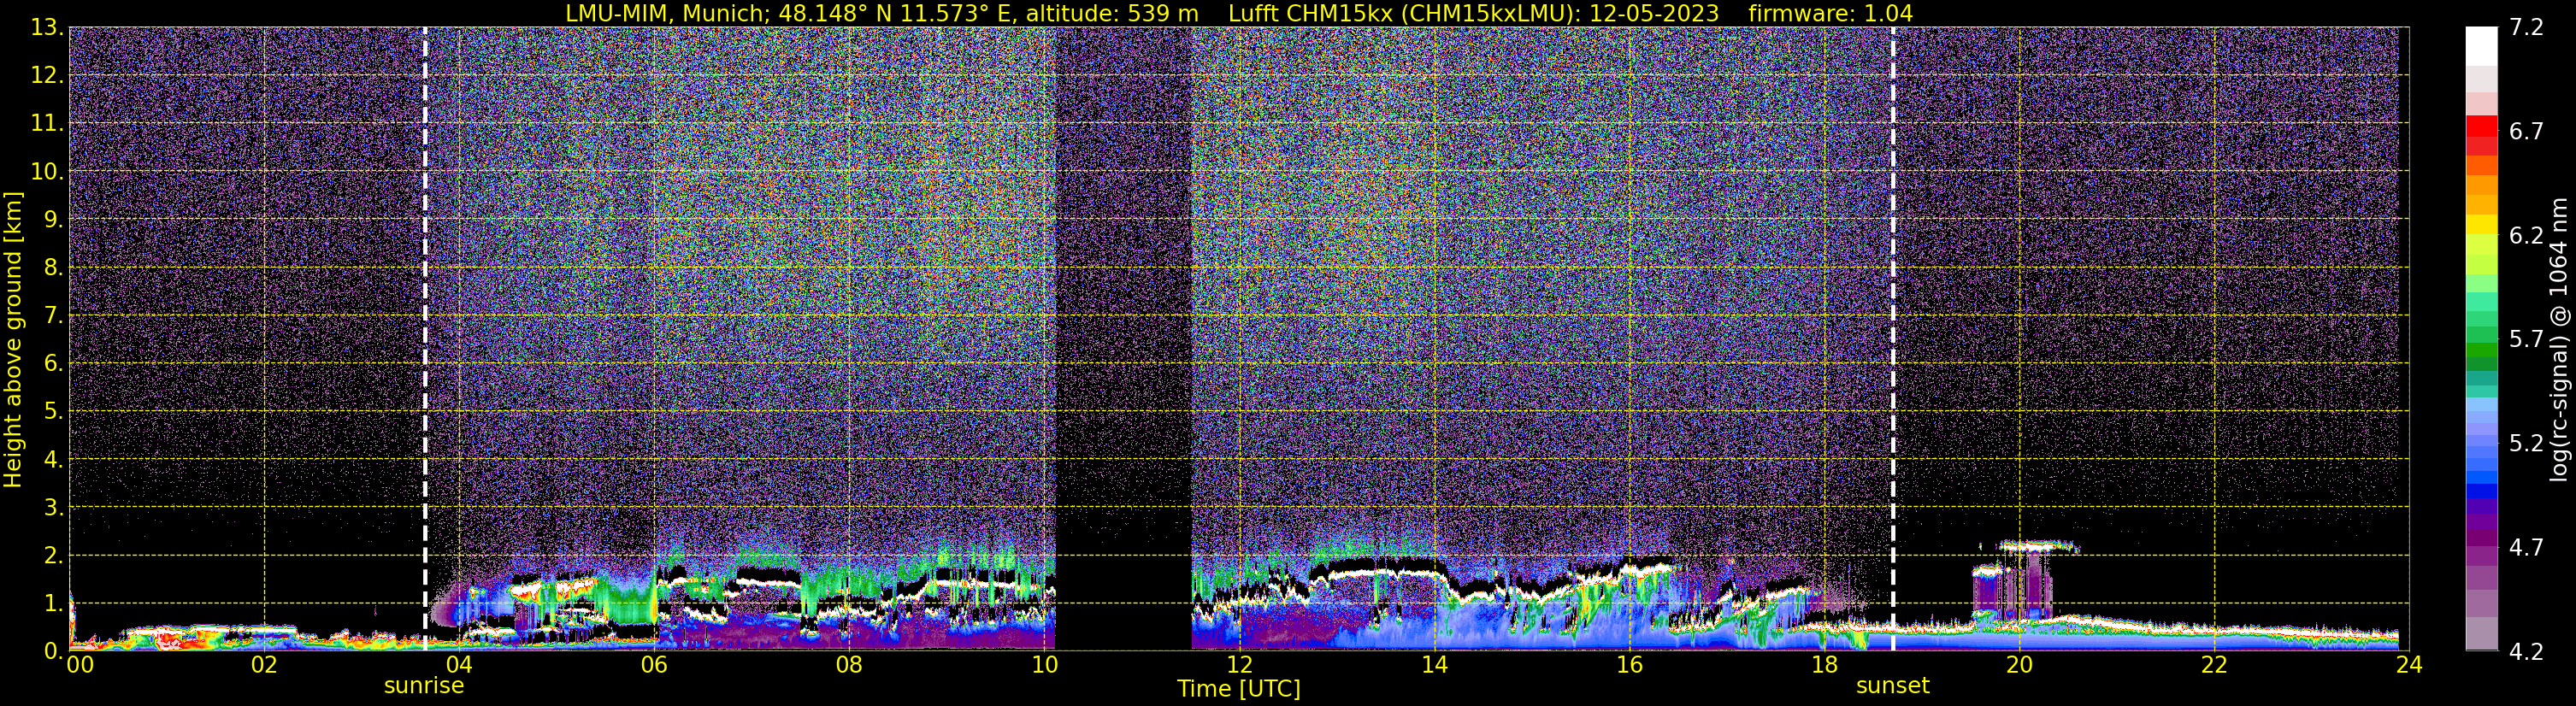Click height tick '0.' on the y-axis

click(x=54, y=650)
